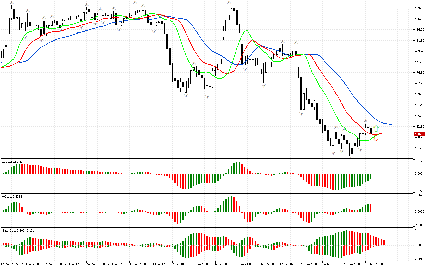Image resolution: width=429 pixels, height=268 pixels.
Task: Select the up fractal above the latest candles
Action: pyautogui.click(x=366, y=121)
